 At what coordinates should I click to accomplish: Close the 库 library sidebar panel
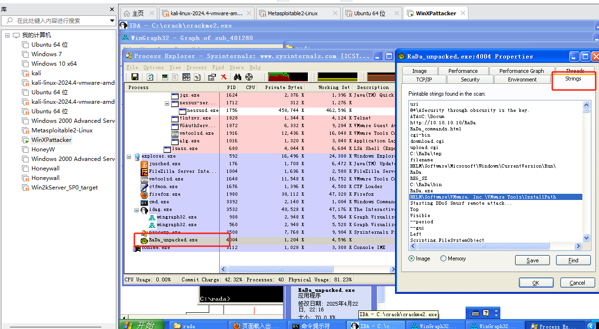coord(112,9)
